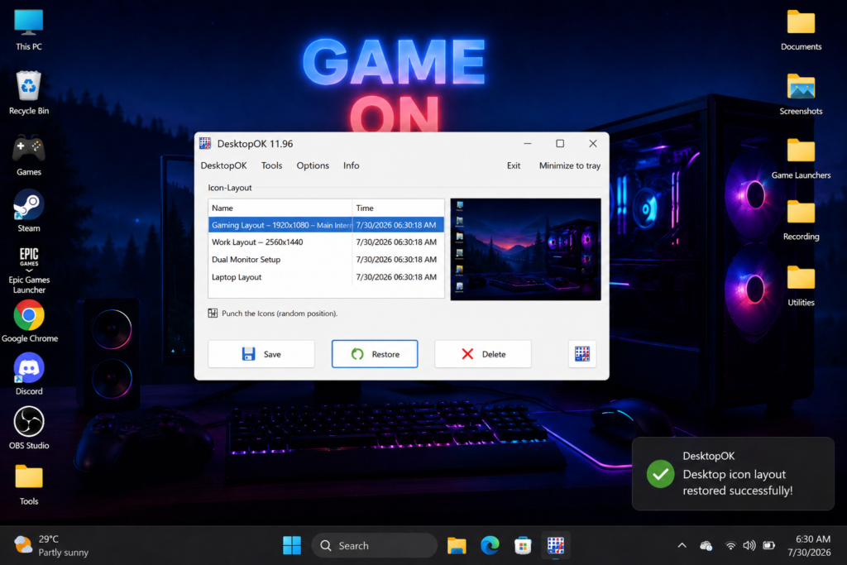The width and height of the screenshot is (847, 565).
Task: Open the weather widget showing 29°C
Action: click(51, 545)
